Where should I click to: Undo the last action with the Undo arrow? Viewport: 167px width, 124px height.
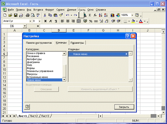(x=68, y=15)
